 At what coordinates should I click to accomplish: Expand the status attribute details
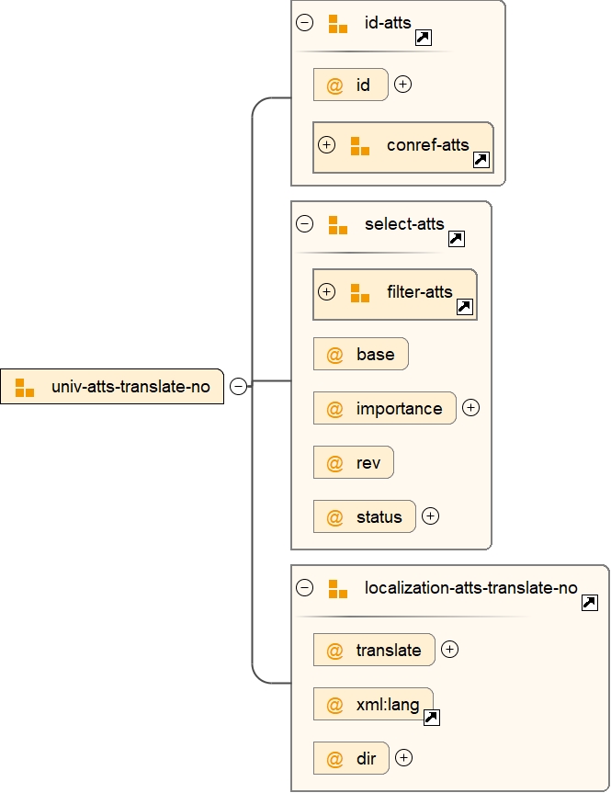[430, 516]
